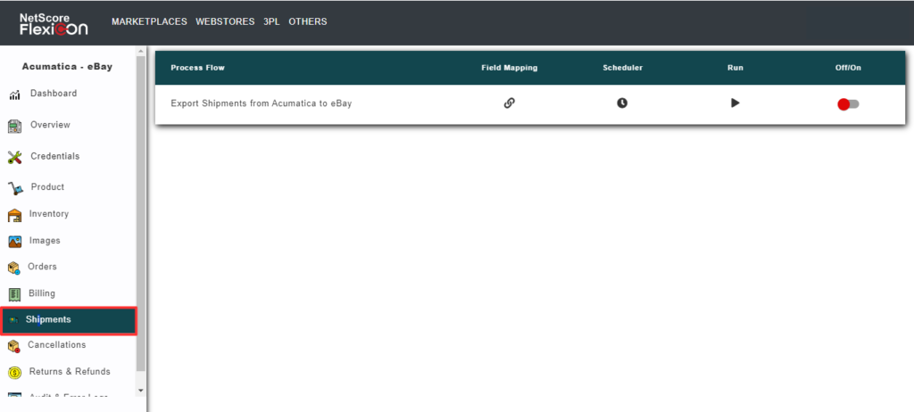Screen dimensions: 914x412
Task: Open the Scheduler clock icon
Action: [x=622, y=103]
